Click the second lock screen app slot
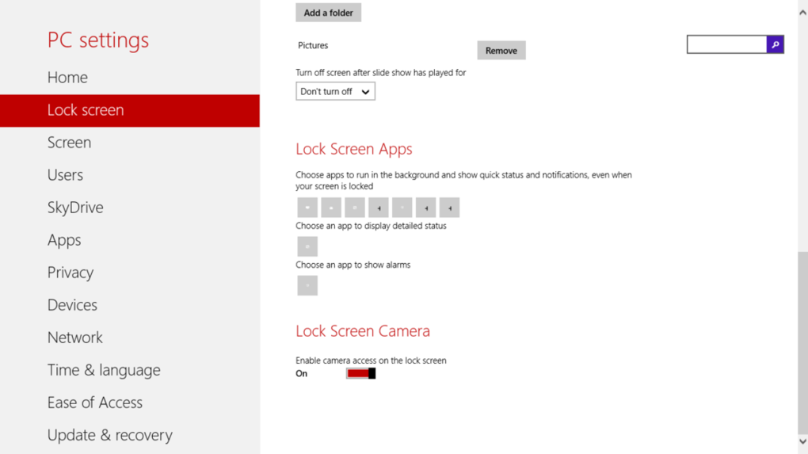Screen dimensions: 808x454 (x=331, y=208)
